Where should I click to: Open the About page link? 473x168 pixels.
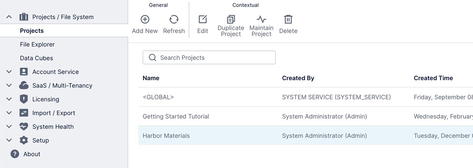click(x=32, y=154)
